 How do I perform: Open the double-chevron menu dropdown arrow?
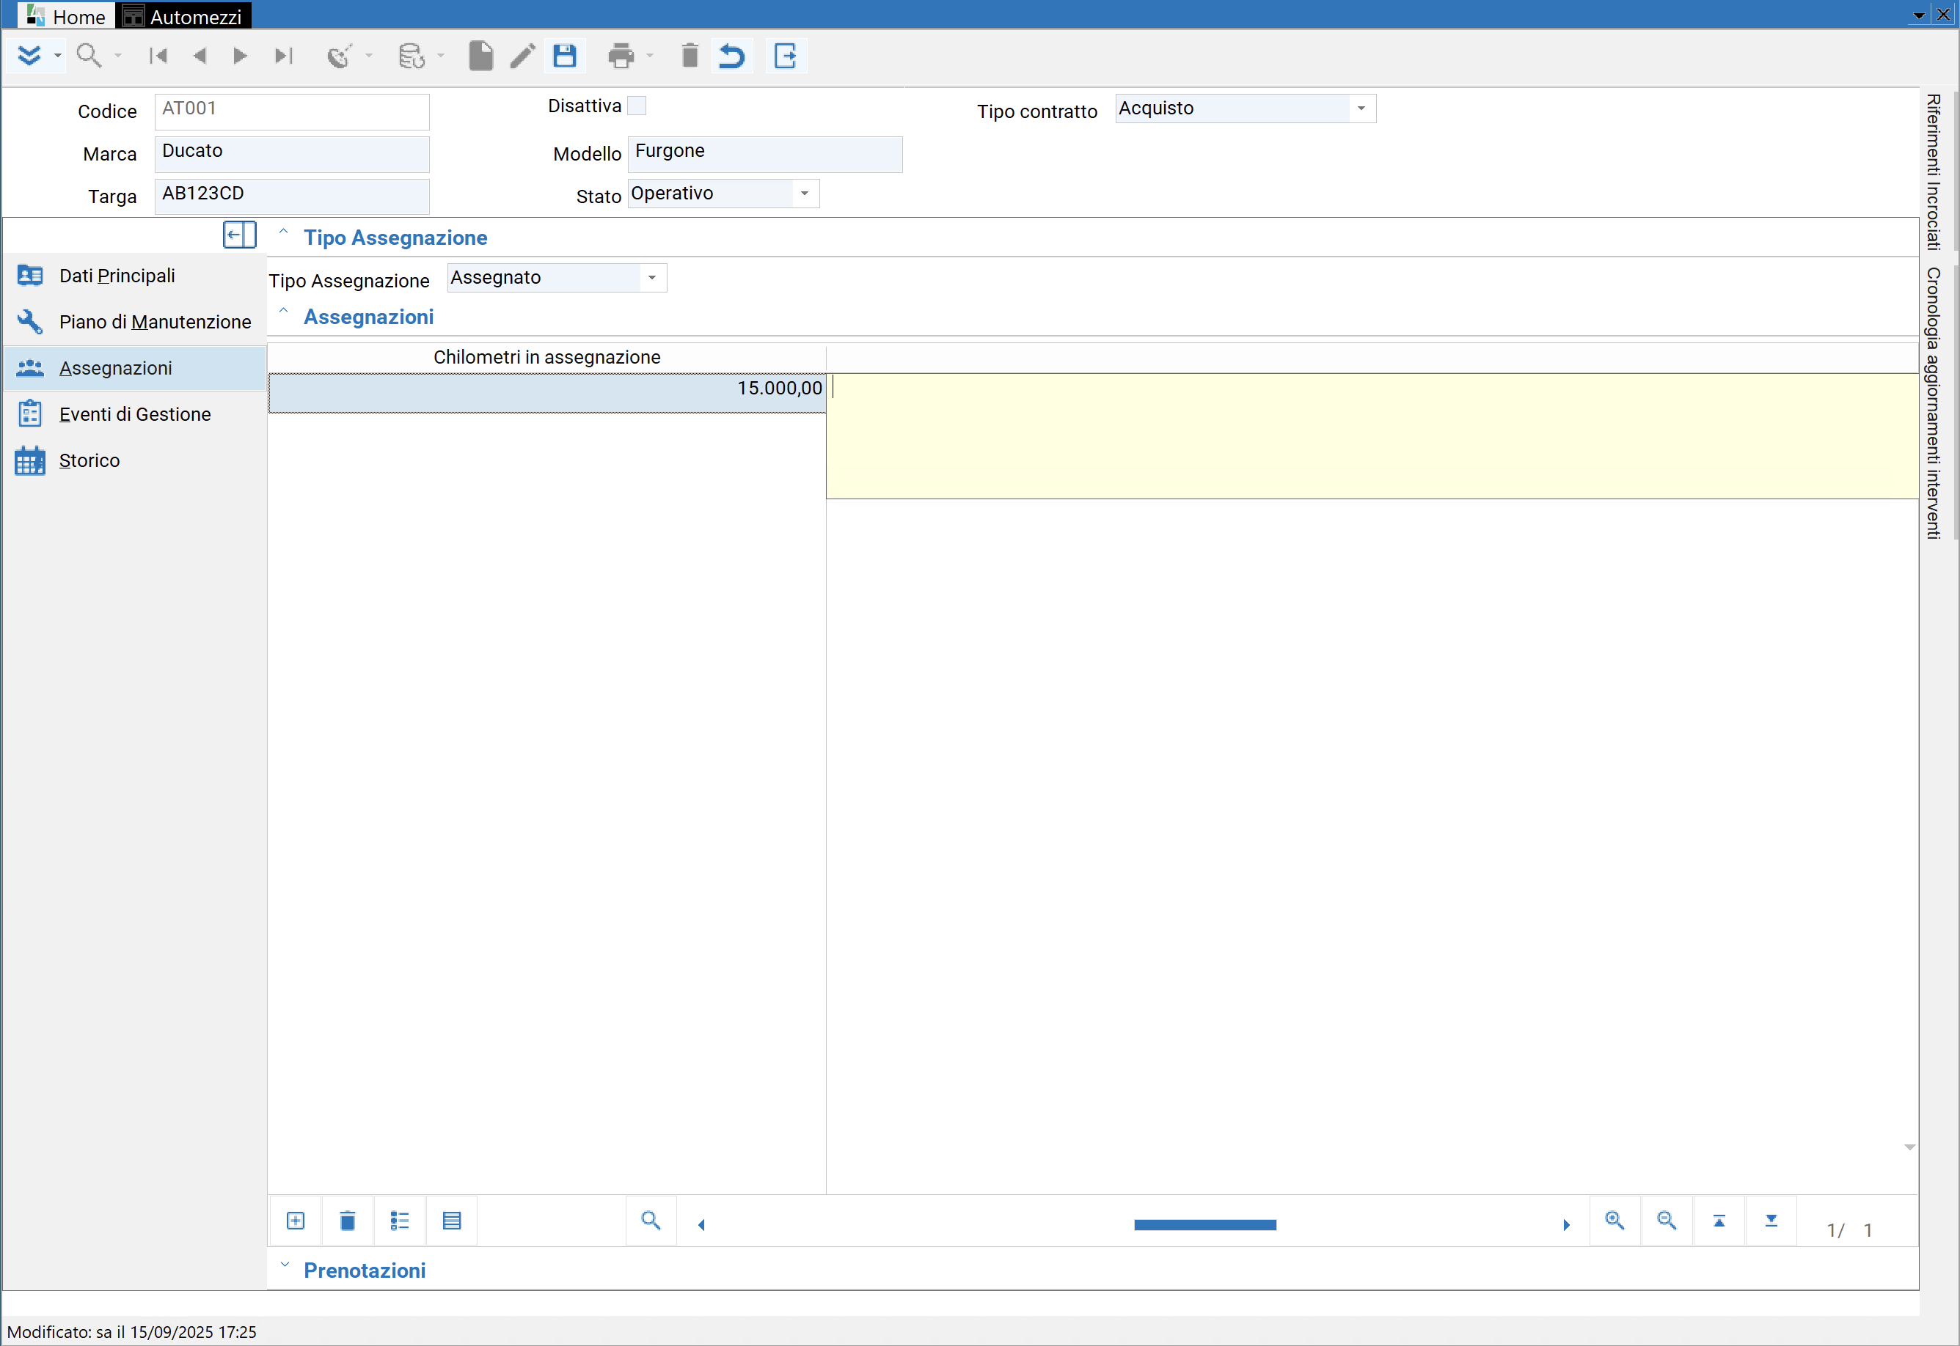pyautogui.click(x=57, y=56)
